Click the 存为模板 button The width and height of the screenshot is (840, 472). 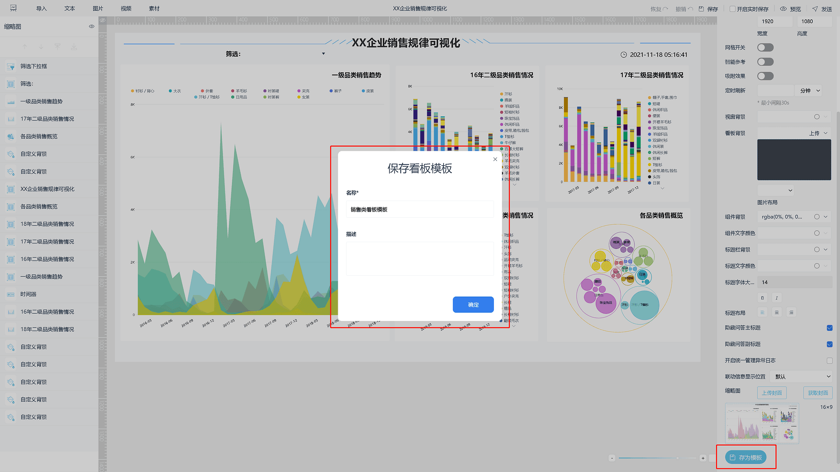click(x=745, y=458)
